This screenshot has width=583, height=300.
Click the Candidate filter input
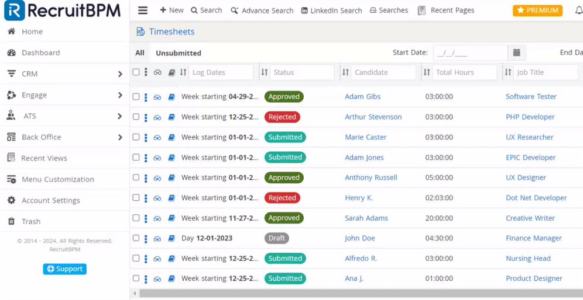tap(383, 72)
